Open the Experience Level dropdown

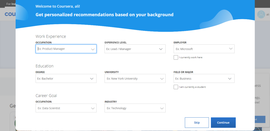tap(135, 49)
